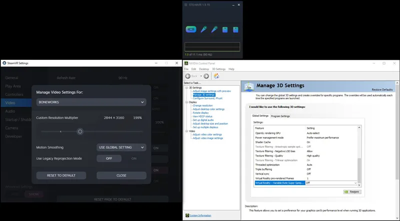The height and width of the screenshot is (221, 400).
Task: Click the settings list scrollbar up arrow
Action: 359,128
